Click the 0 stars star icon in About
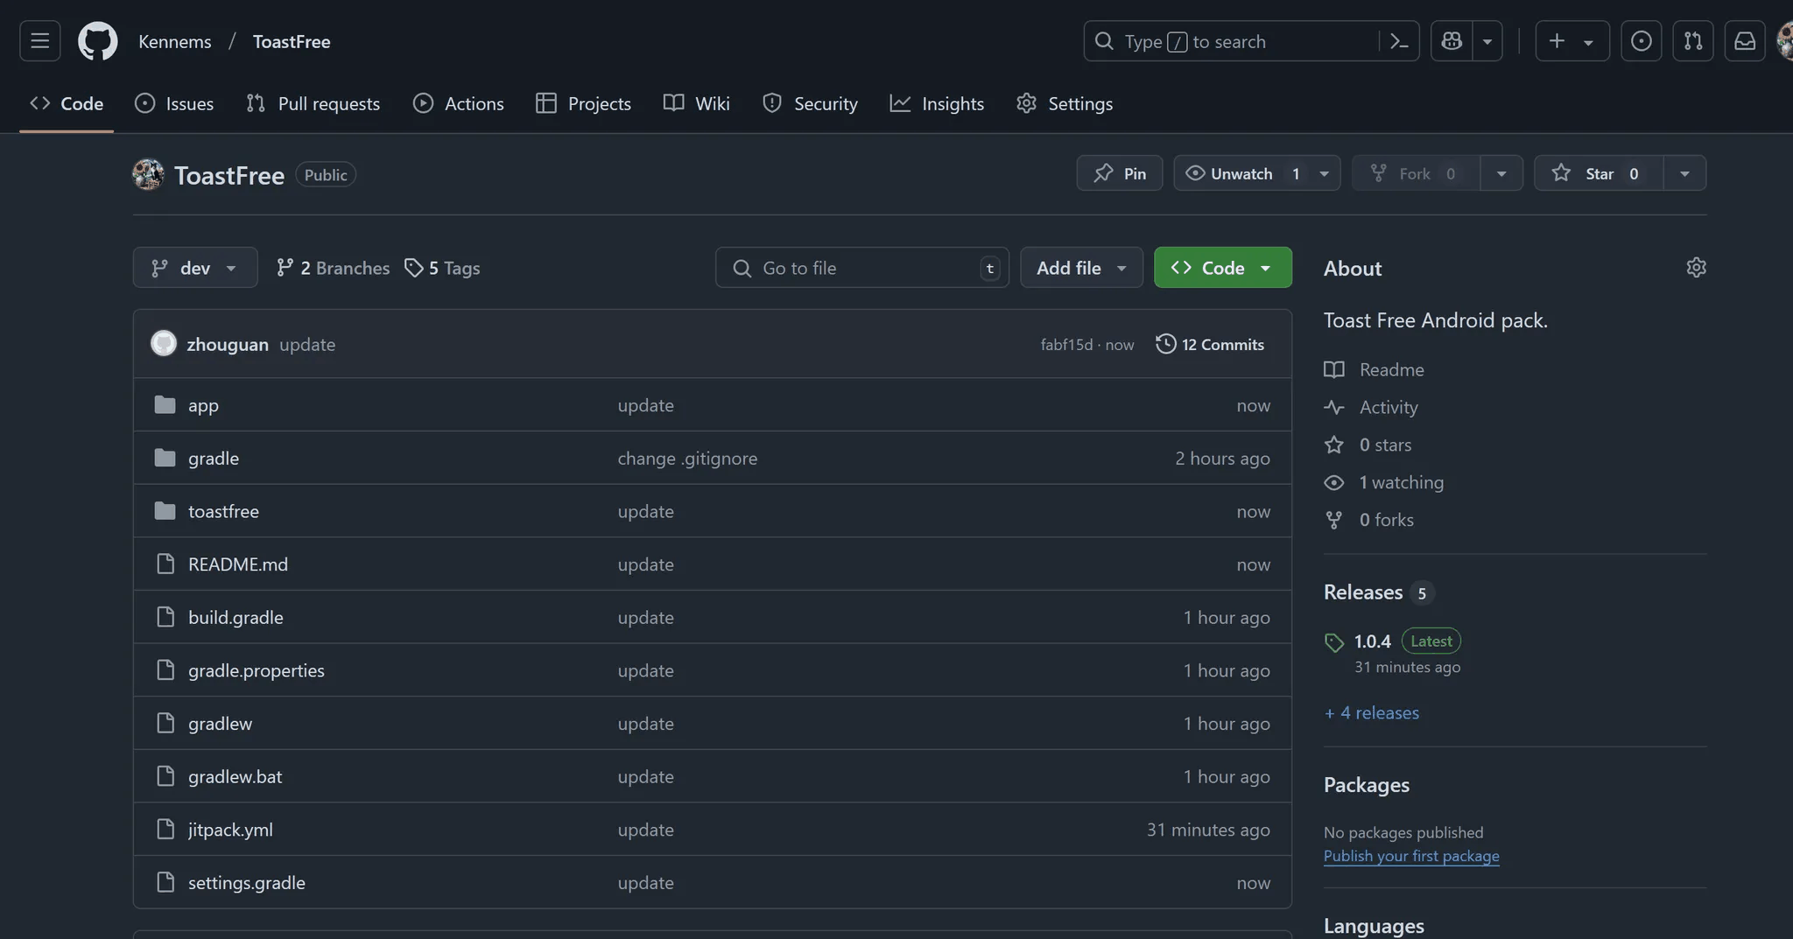Image resolution: width=1793 pixels, height=939 pixels. [1333, 445]
